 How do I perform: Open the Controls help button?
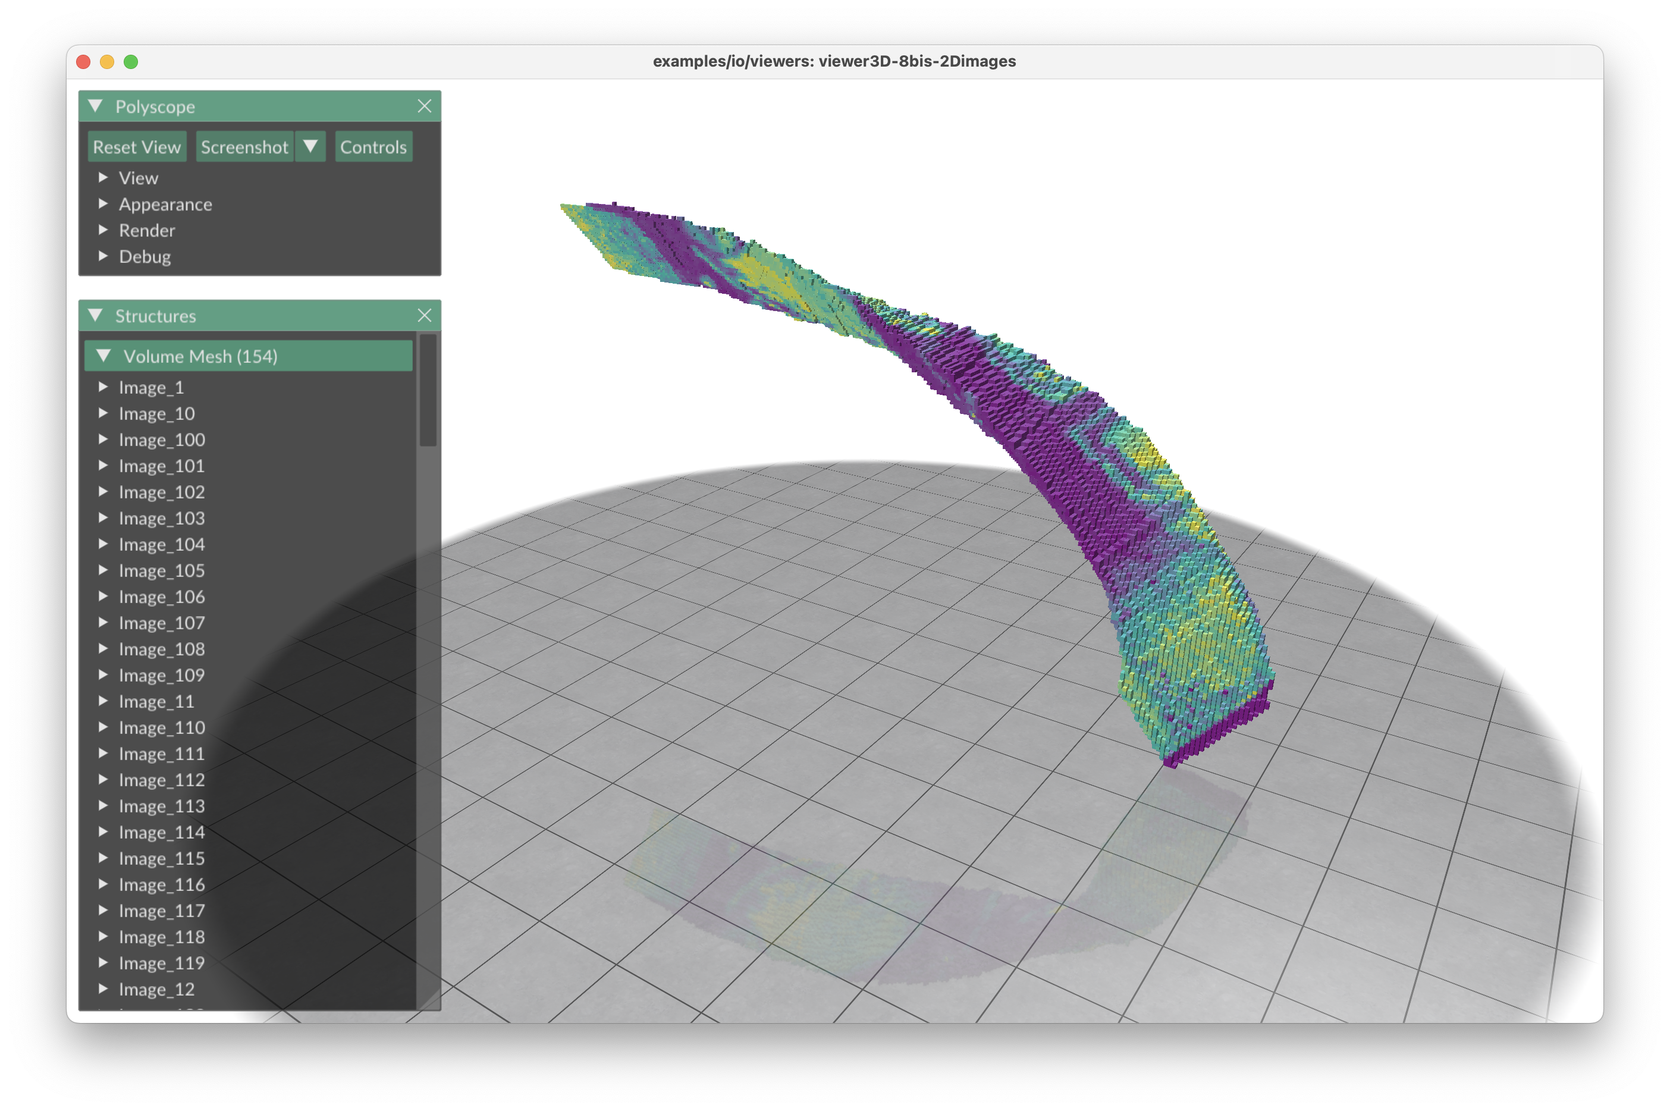[373, 147]
